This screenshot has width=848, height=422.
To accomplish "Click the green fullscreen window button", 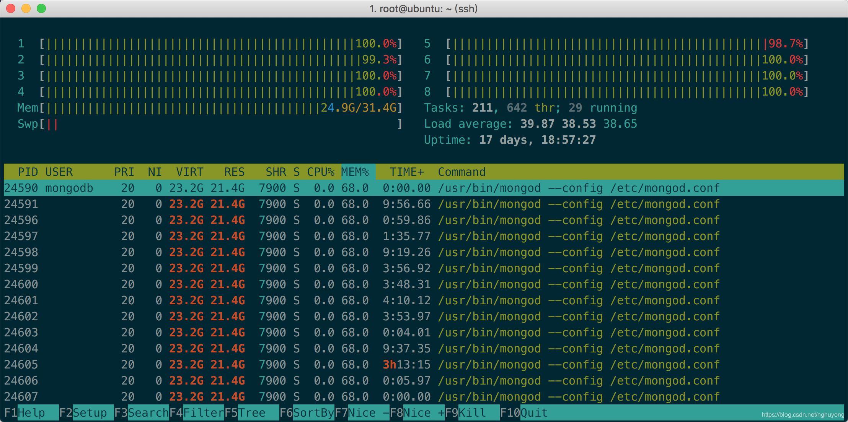I will pos(41,8).
